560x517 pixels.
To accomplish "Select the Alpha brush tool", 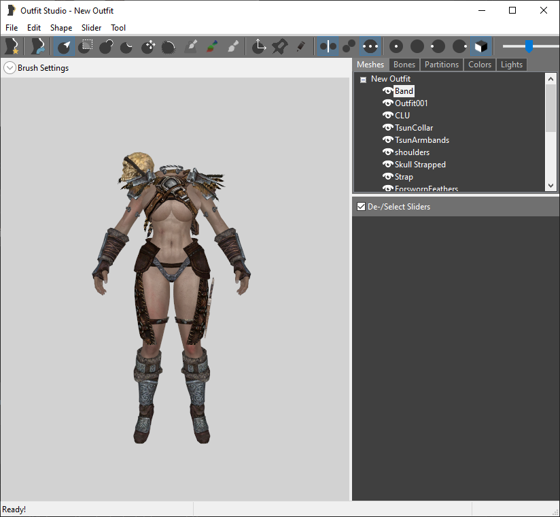I will 233,46.
